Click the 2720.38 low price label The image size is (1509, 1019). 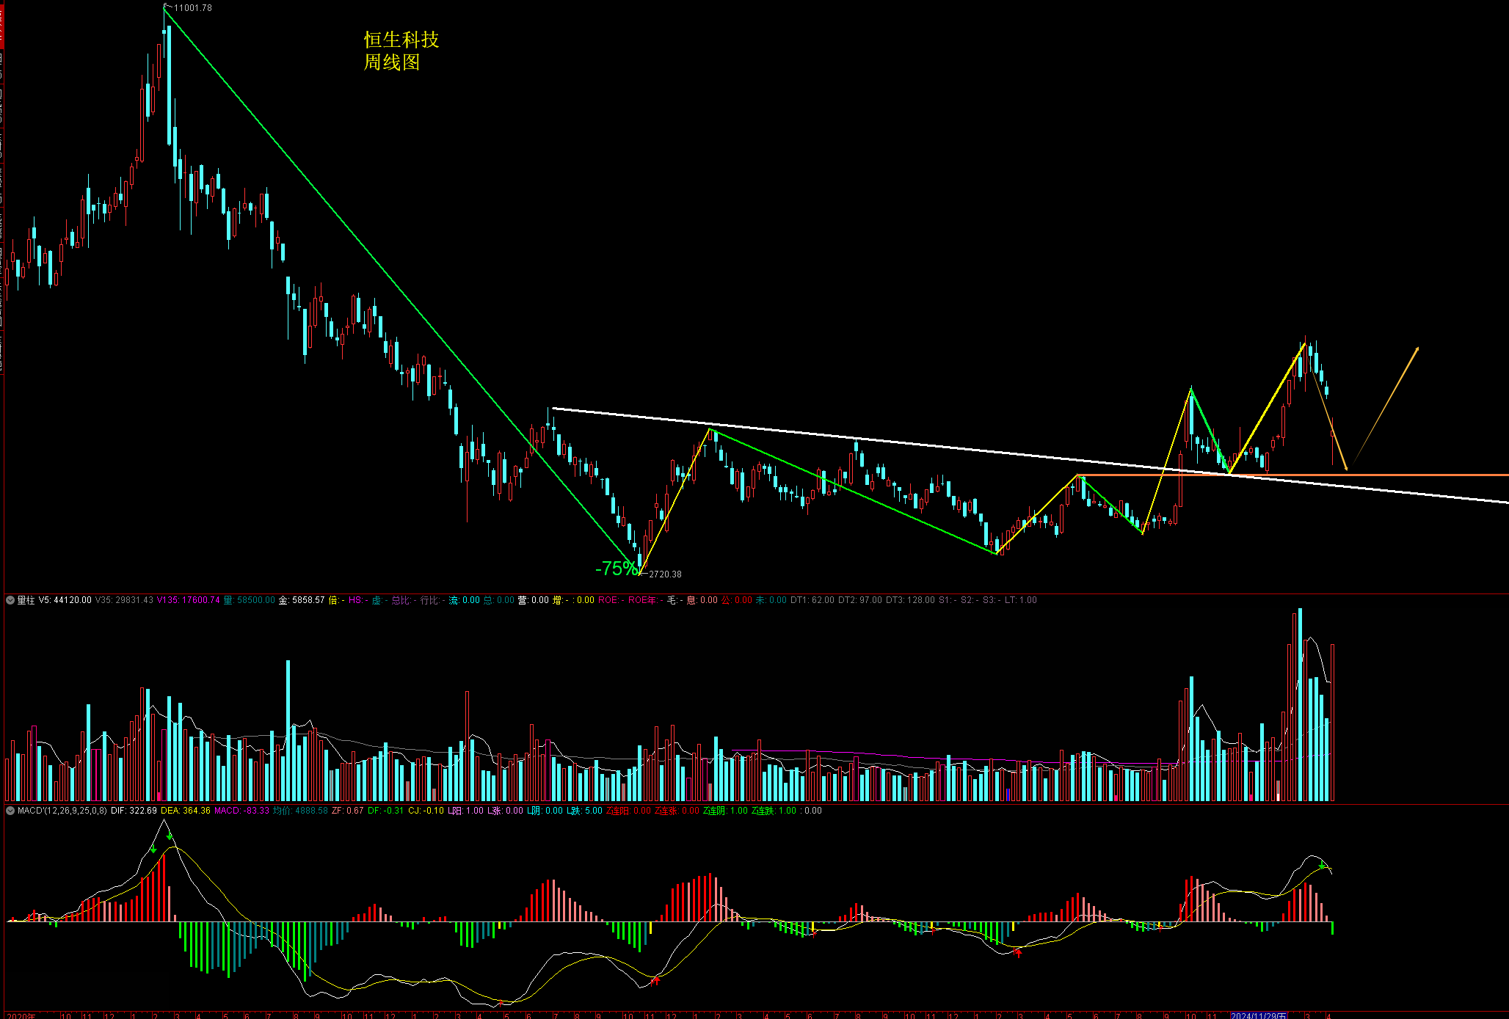(x=665, y=574)
